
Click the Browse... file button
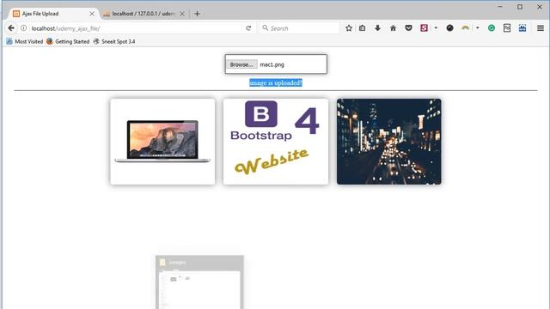pos(241,64)
